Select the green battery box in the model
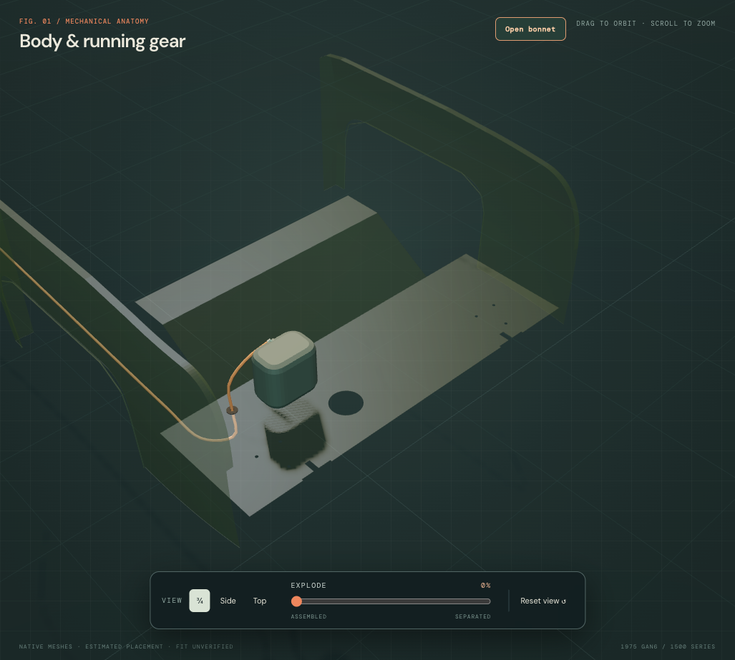Screen dimensions: 735x660 (x=285, y=369)
